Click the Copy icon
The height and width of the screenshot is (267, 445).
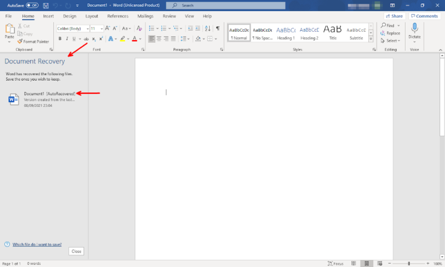(20, 34)
